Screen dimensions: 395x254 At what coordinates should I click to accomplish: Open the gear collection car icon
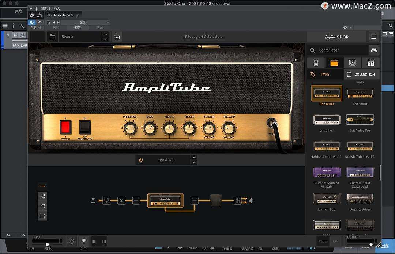(374, 50)
